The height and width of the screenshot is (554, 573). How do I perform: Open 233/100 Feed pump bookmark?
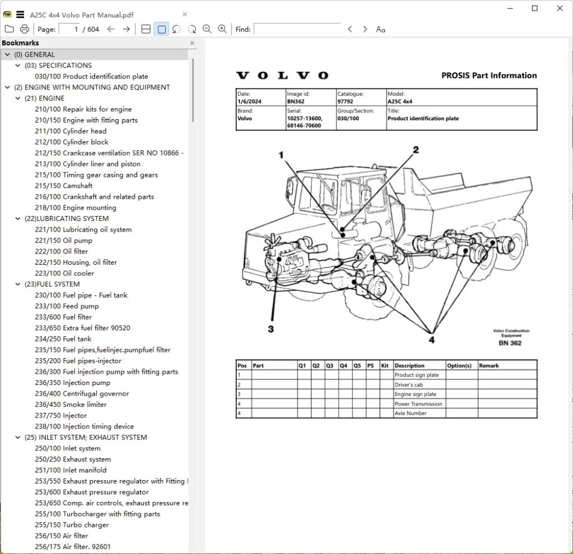[x=67, y=306]
